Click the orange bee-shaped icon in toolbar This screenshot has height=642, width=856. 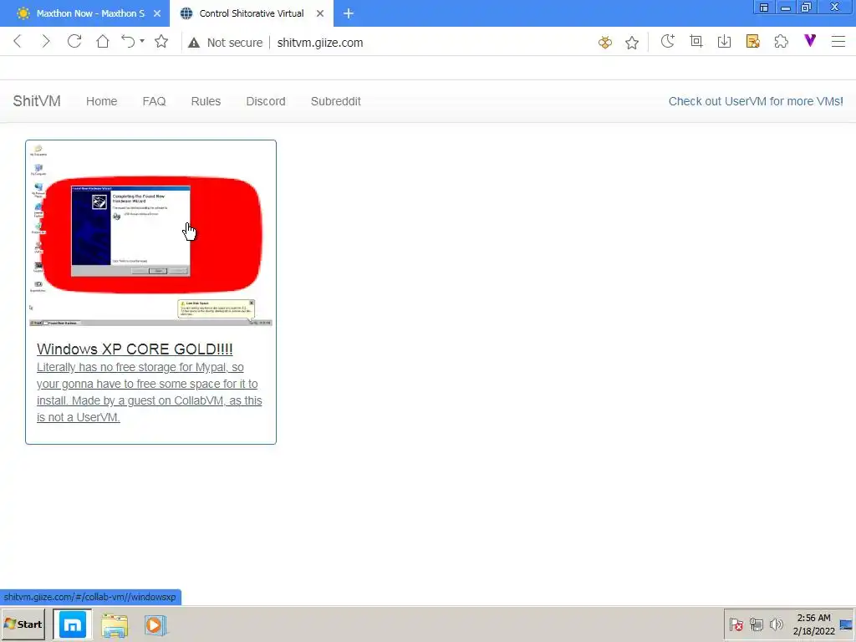coord(605,42)
